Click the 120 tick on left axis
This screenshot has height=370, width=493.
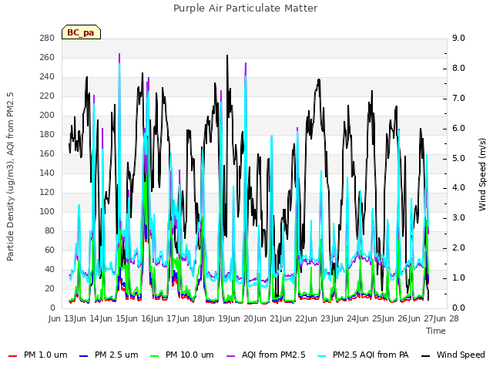click(47, 192)
